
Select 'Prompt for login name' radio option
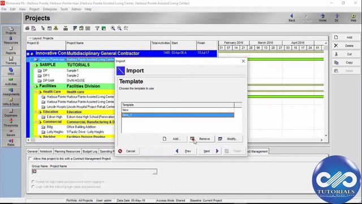(x=33, y=181)
